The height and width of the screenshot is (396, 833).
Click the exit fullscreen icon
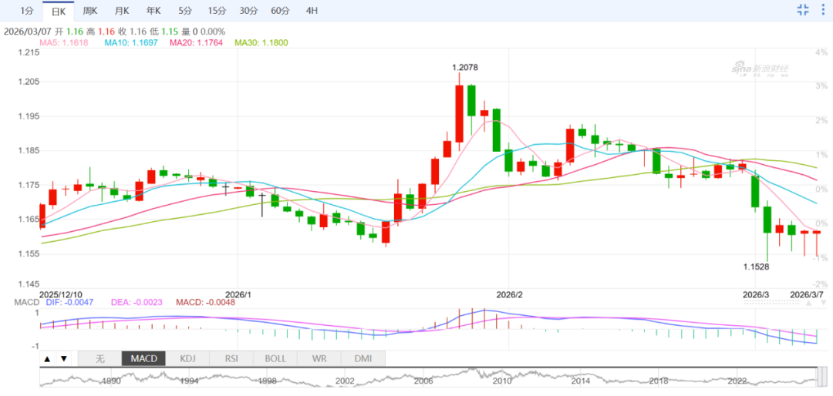pyautogui.click(x=803, y=10)
